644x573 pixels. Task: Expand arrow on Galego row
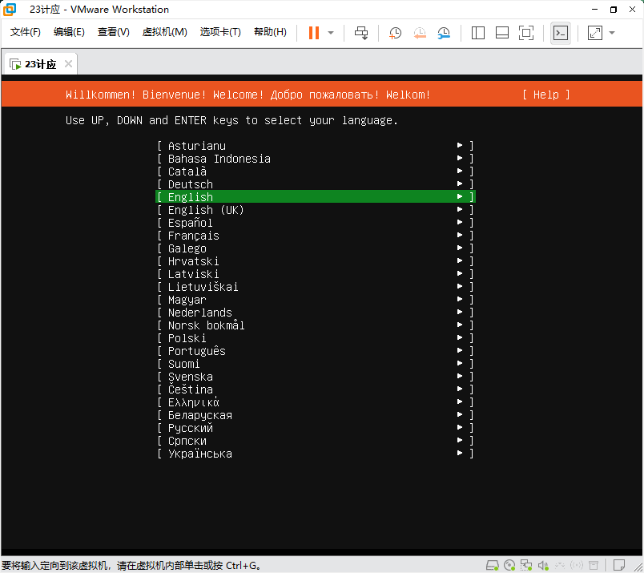coord(460,248)
